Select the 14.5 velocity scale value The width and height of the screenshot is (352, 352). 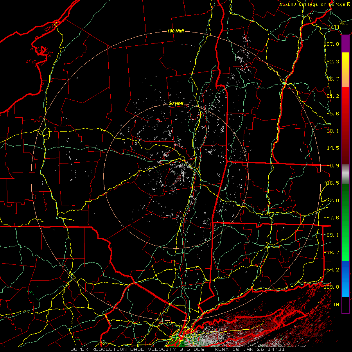tap(333, 148)
